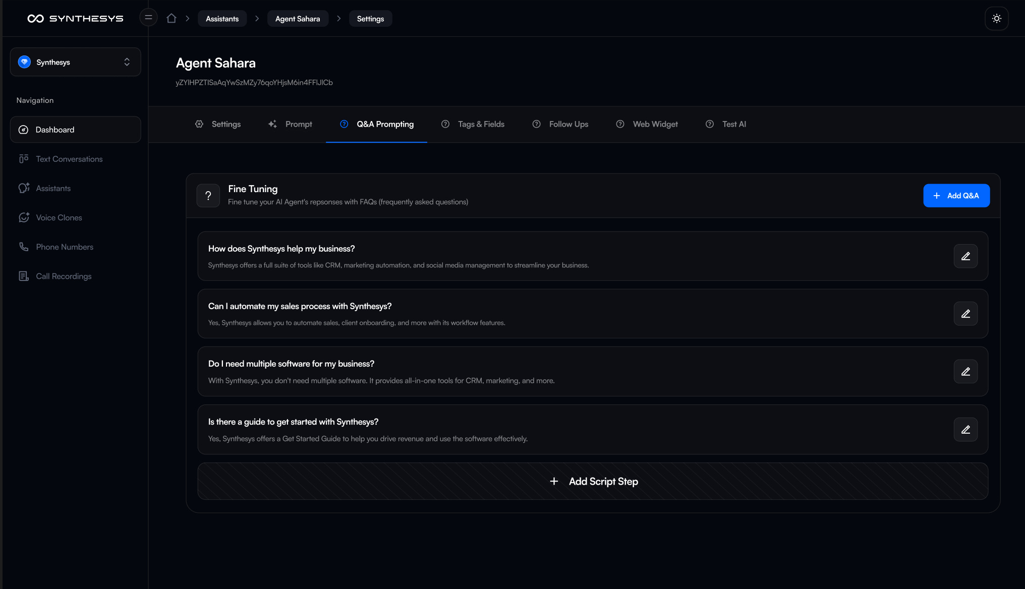This screenshot has width=1025, height=589.
Task: Switch to the Tags & Fields tab
Action: (x=473, y=124)
